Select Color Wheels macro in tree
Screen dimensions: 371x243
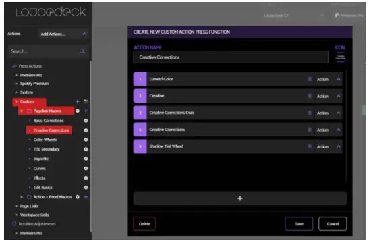(45, 140)
